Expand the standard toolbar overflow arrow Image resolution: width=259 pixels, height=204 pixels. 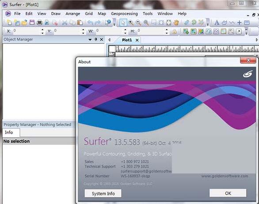pyautogui.click(x=114, y=24)
